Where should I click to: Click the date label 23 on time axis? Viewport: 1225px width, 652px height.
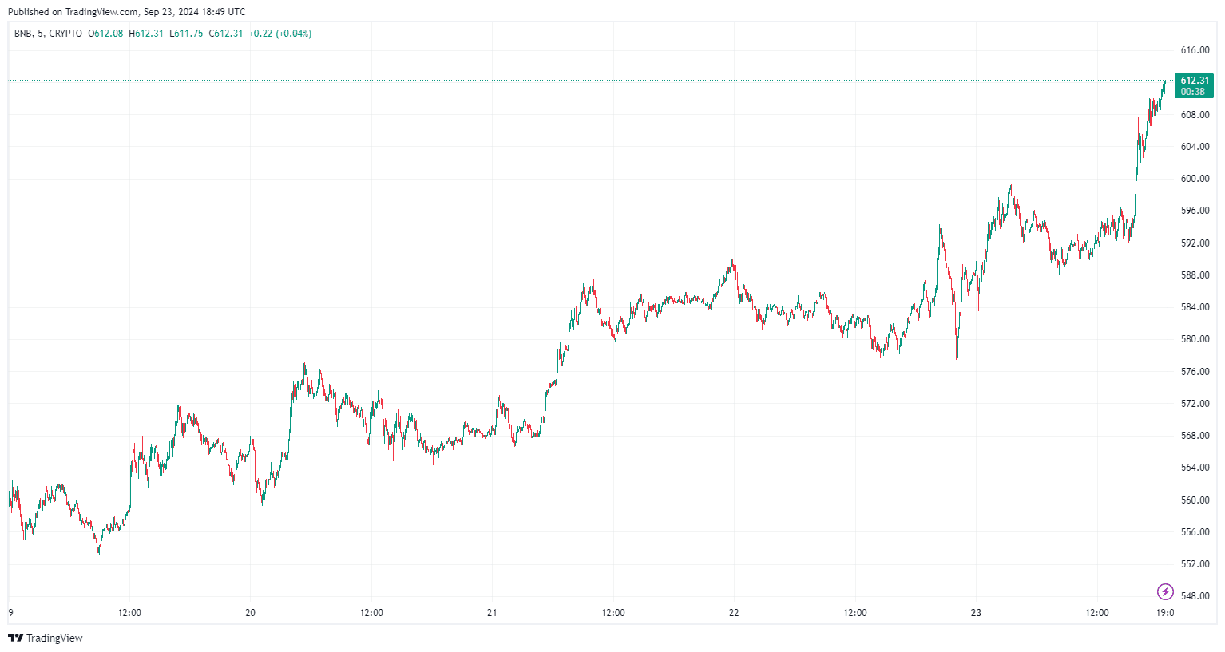click(976, 613)
